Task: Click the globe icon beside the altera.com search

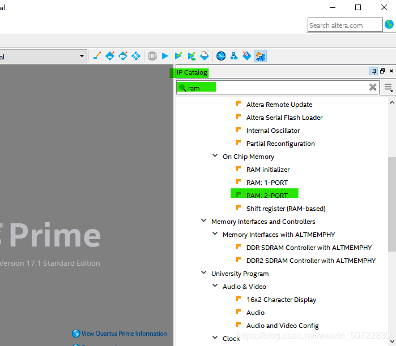Action: click(x=389, y=24)
